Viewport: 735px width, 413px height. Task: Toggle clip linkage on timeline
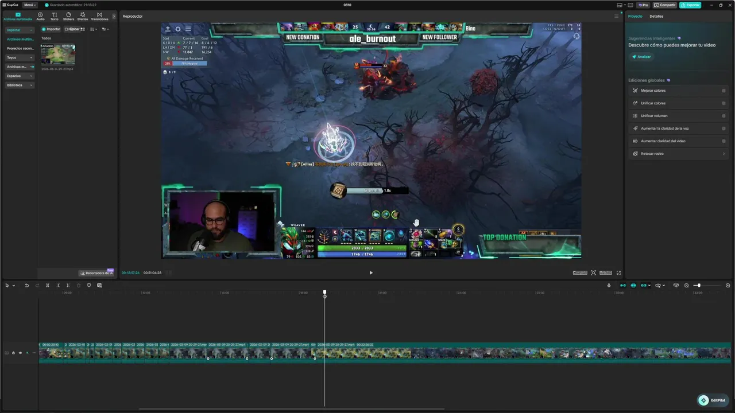(x=644, y=285)
